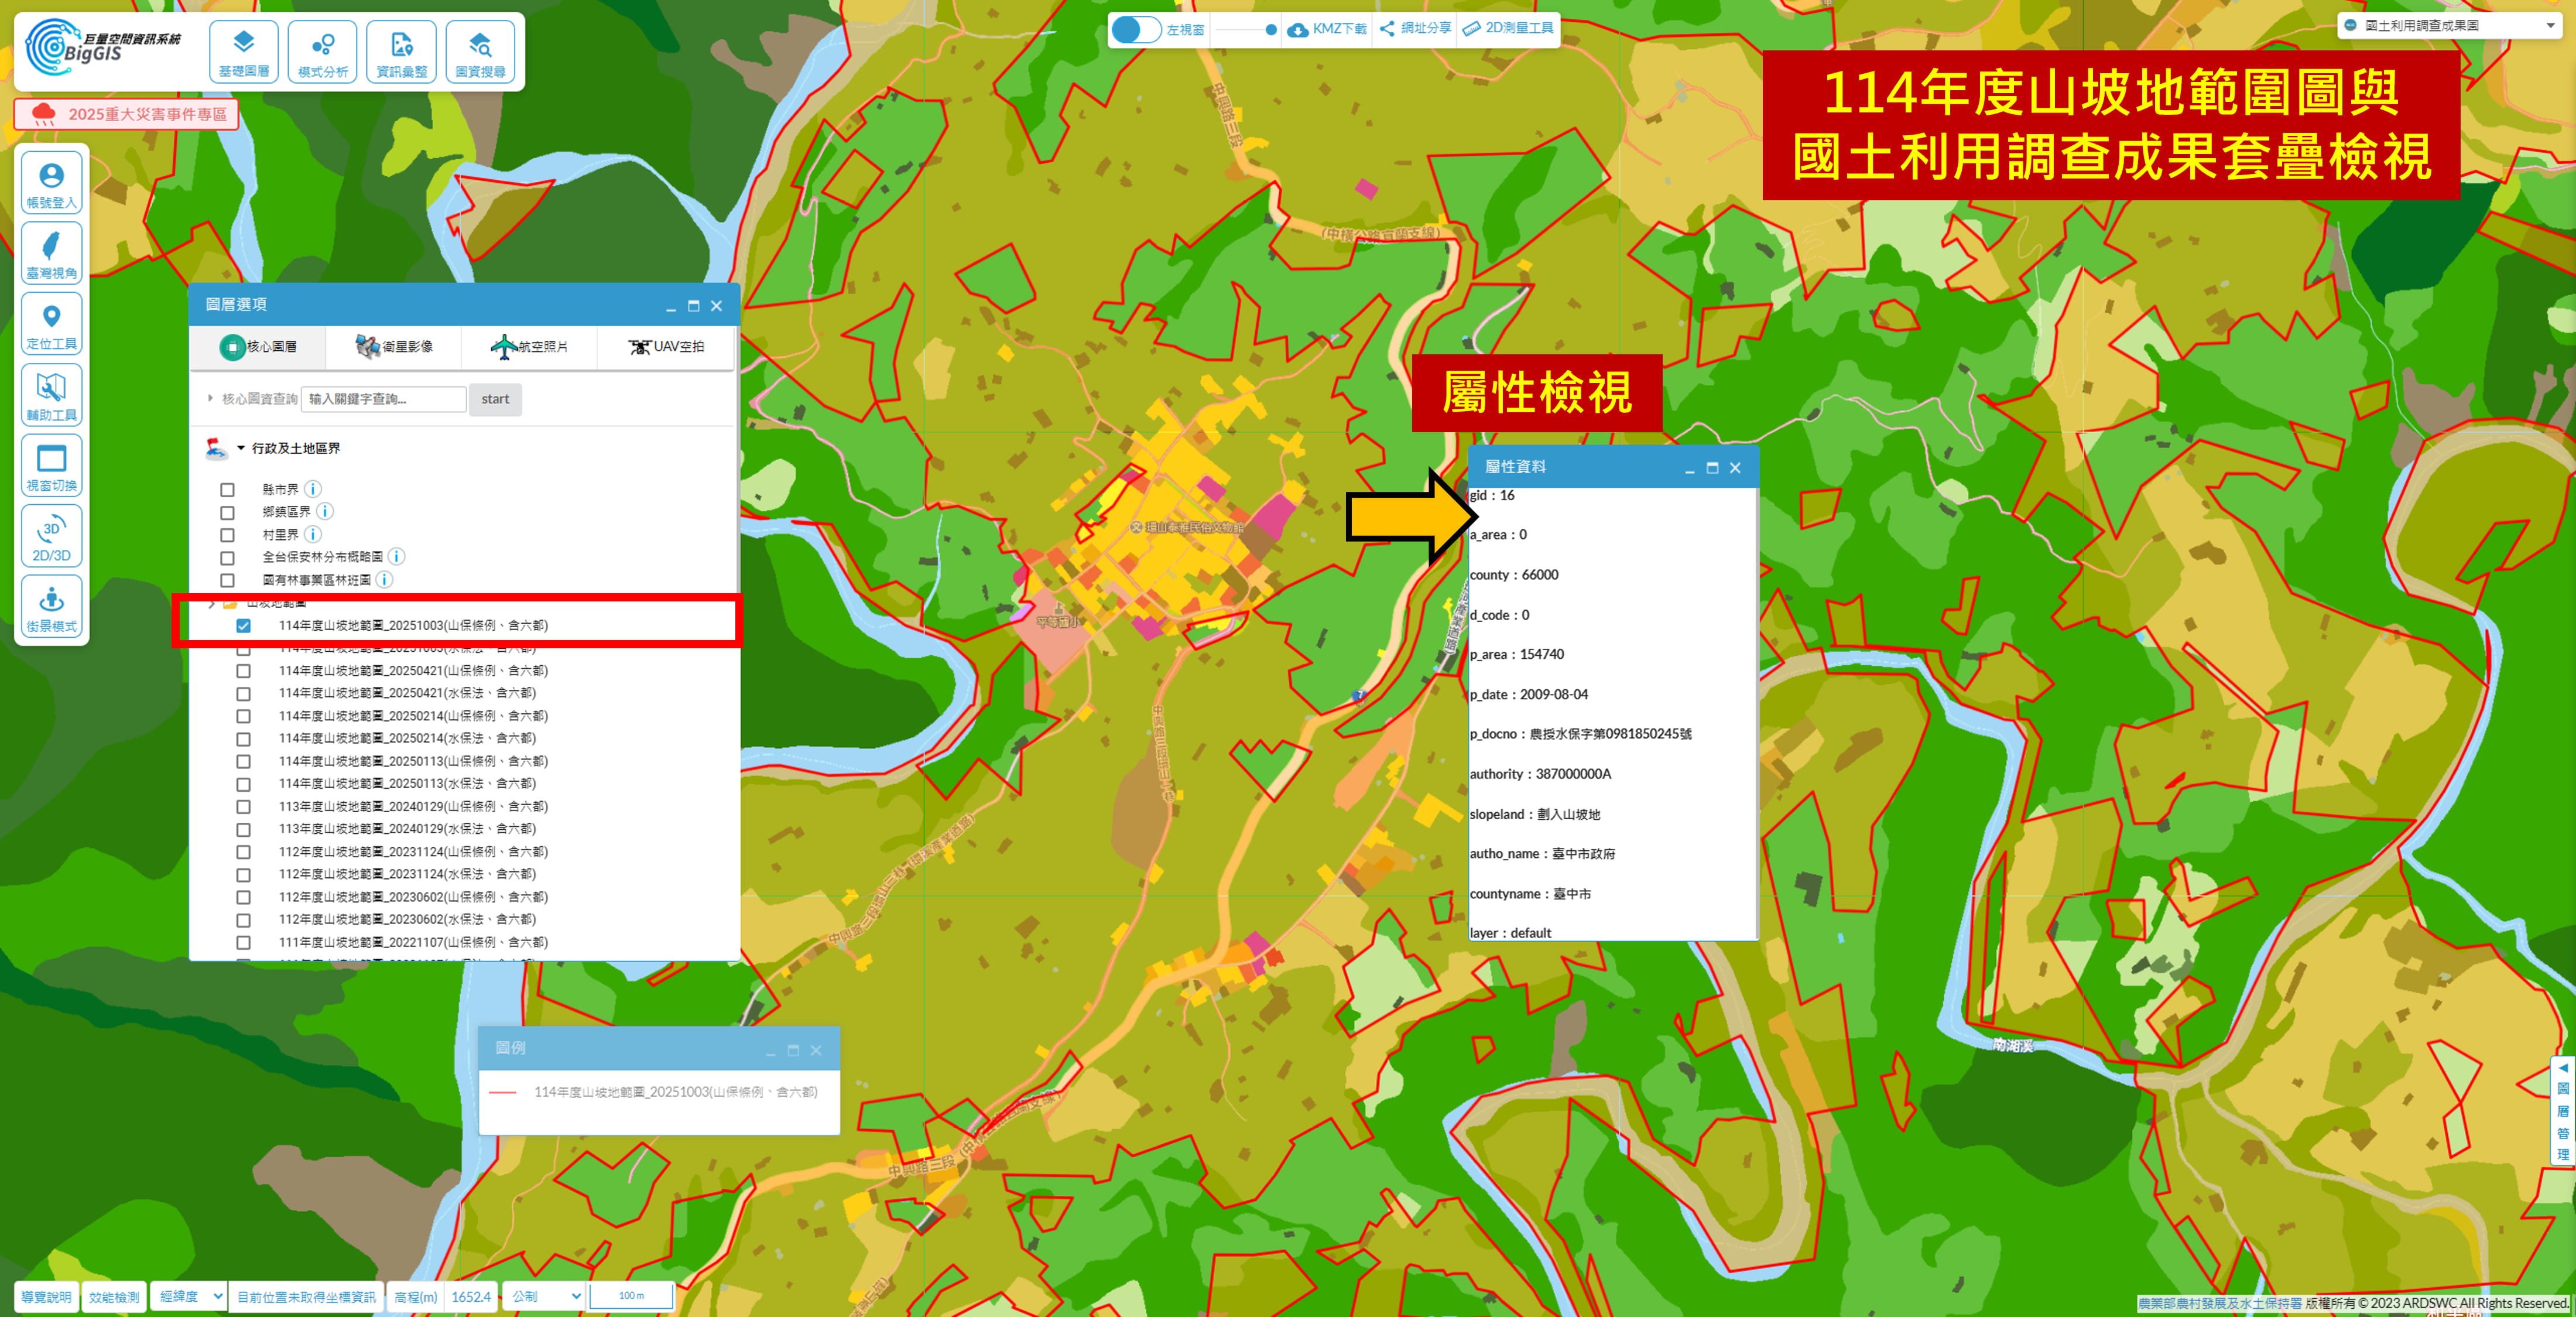Uncheck 114年度山坡地範圍圖_20251003 山保條例 layer
The height and width of the screenshot is (1317, 2576).
pyautogui.click(x=243, y=626)
